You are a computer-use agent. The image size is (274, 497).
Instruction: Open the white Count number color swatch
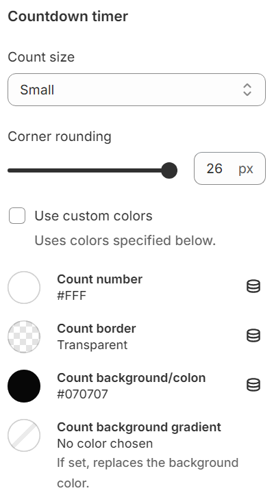point(24,288)
